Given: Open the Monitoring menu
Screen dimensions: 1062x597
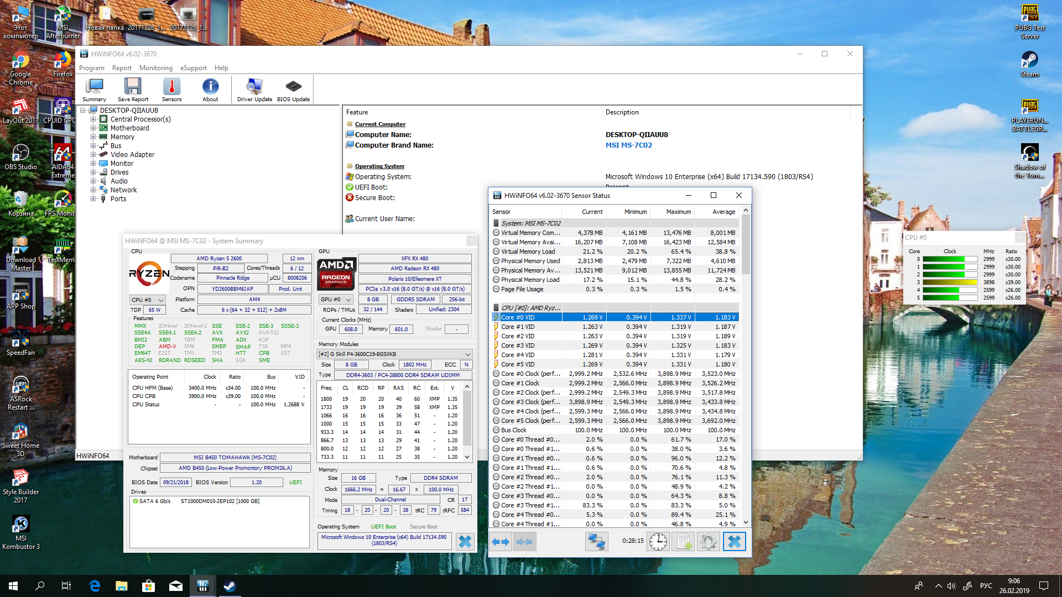Looking at the screenshot, I should click(155, 68).
